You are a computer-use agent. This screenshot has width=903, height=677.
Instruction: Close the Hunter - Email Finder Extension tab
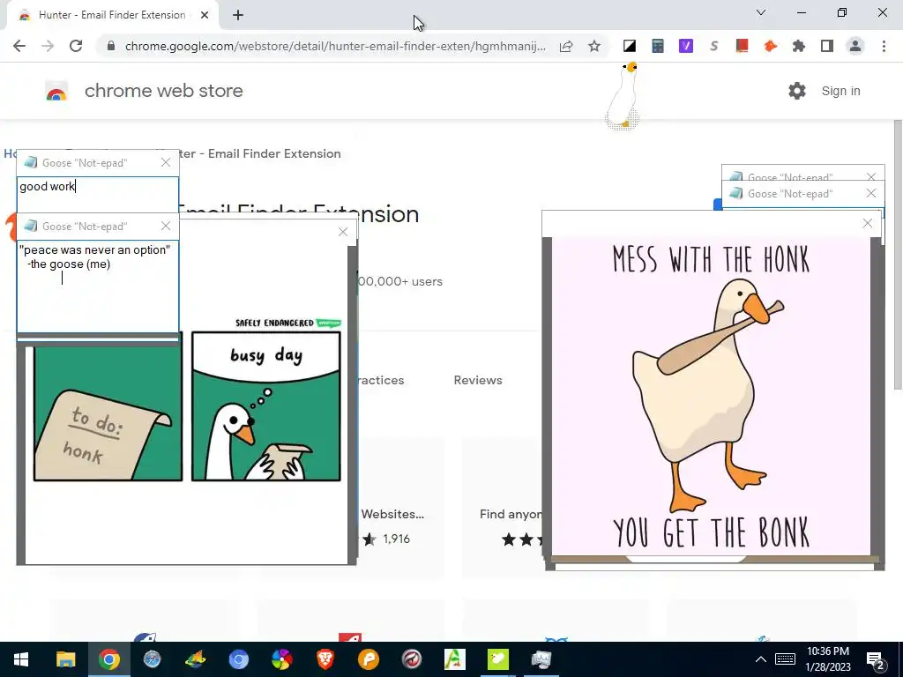pos(205,15)
